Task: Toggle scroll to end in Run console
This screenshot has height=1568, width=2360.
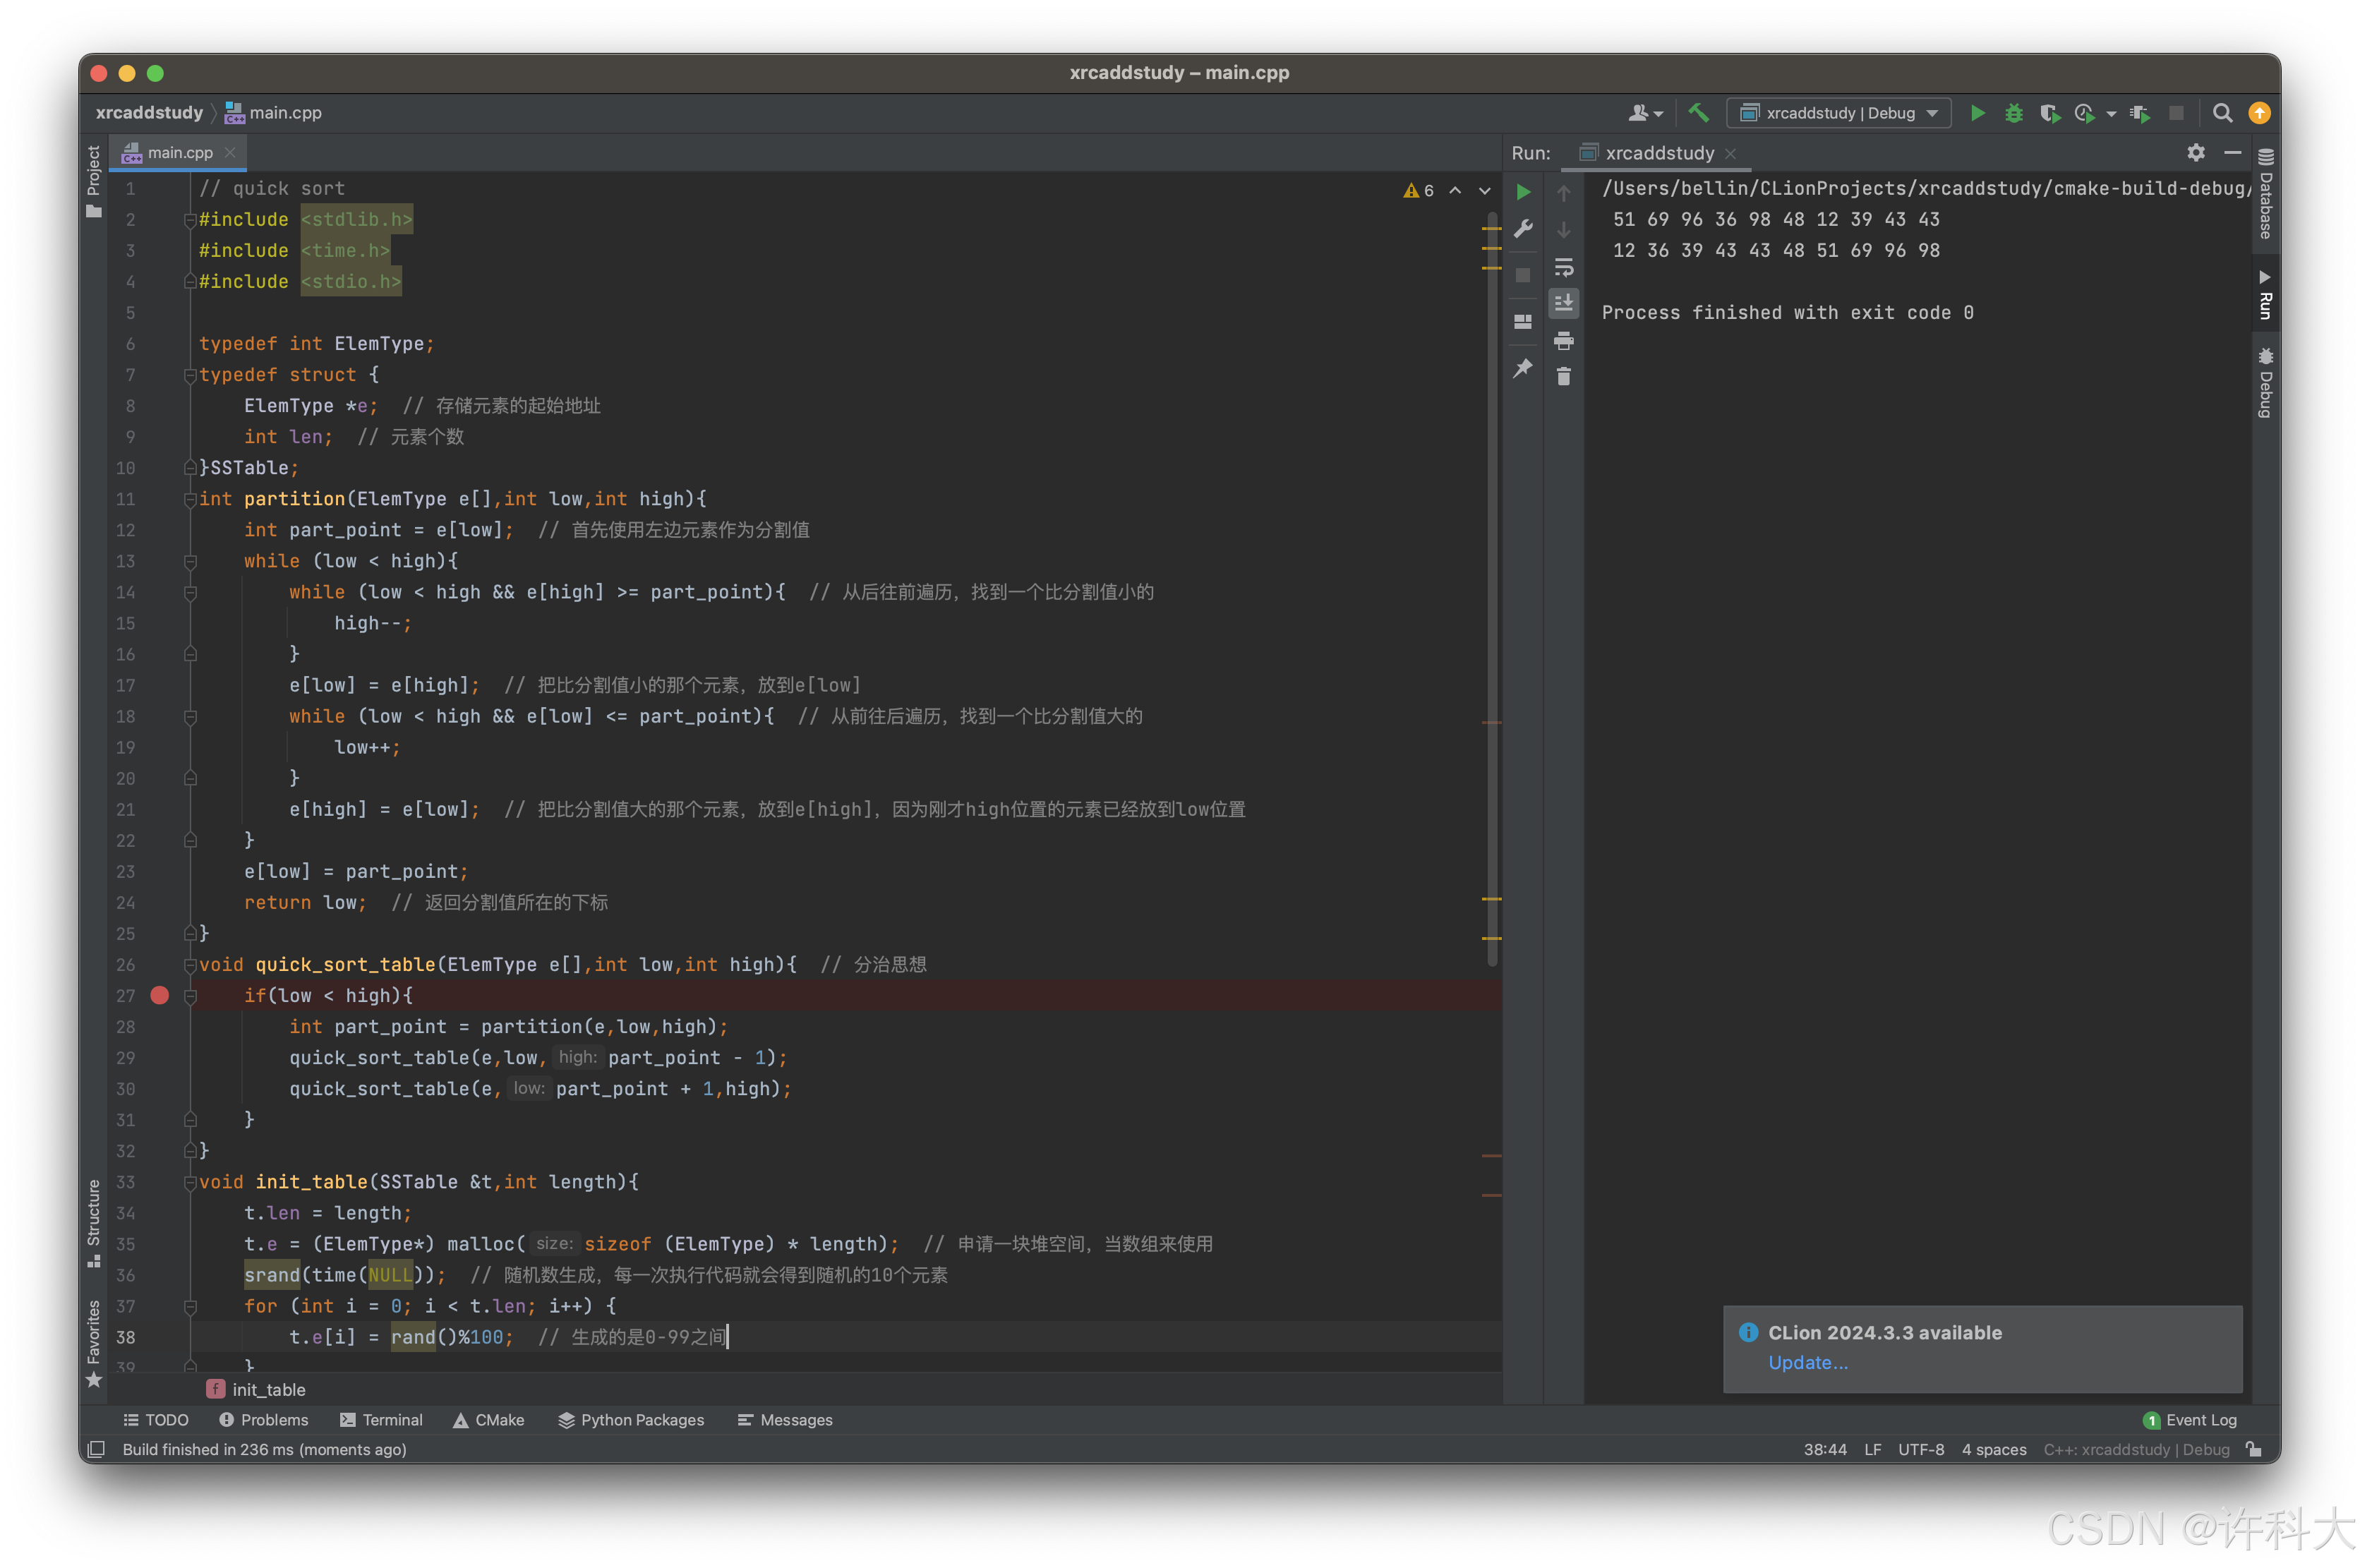Action: coord(1564,303)
